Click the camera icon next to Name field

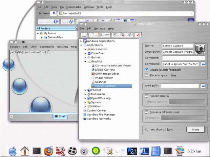[x=200, y=49]
